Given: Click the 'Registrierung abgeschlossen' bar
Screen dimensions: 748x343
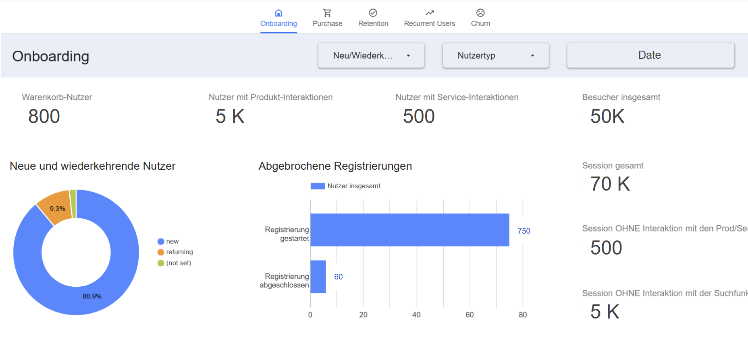Looking at the screenshot, I should click(x=318, y=277).
